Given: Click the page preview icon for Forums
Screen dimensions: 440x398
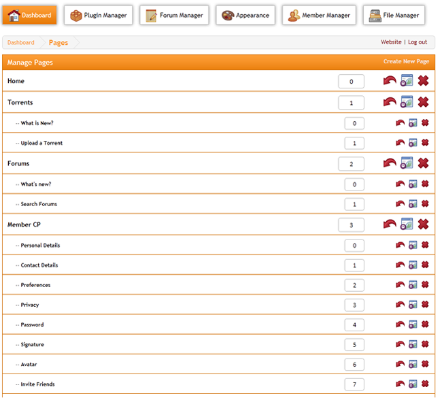Looking at the screenshot, I should pos(407,163).
